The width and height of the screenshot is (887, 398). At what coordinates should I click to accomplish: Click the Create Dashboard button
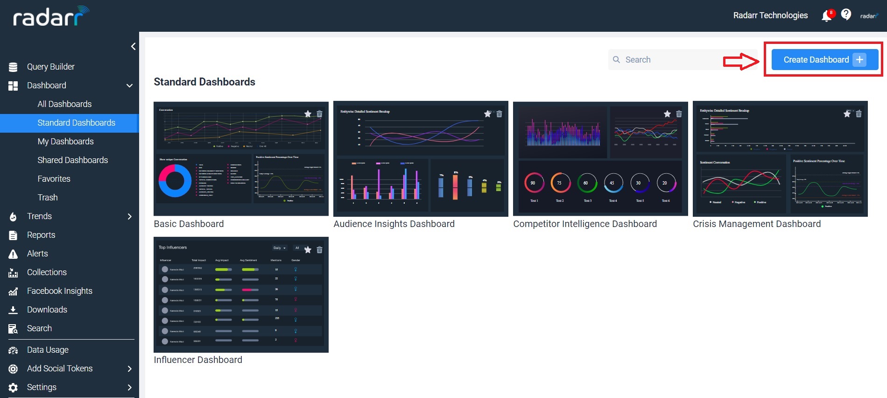click(x=824, y=60)
